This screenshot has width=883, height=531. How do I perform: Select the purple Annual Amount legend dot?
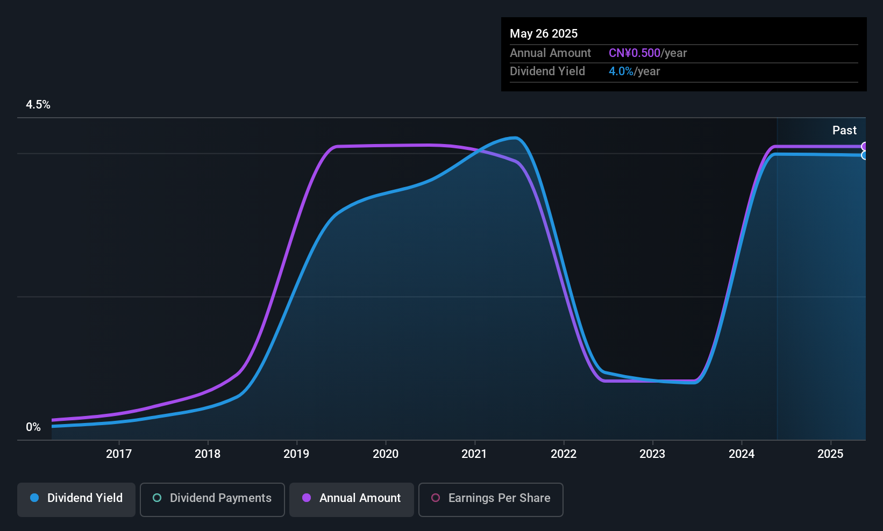tap(306, 498)
